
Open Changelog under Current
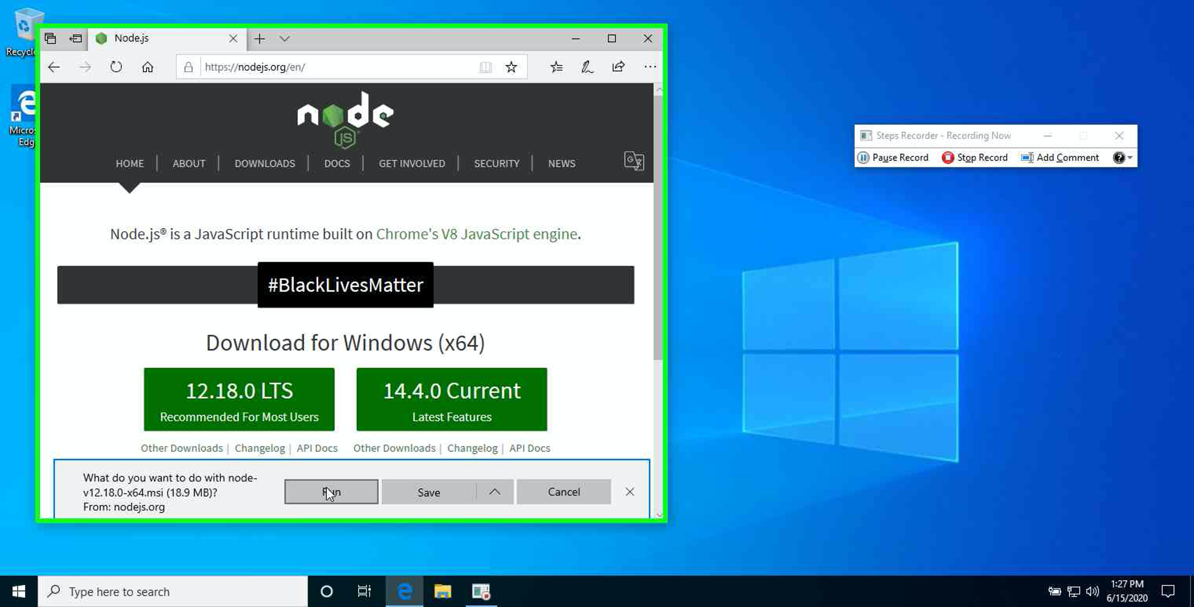tap(472, 448)
